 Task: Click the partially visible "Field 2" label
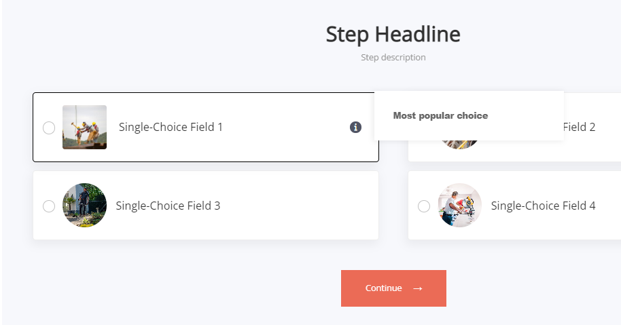580,127
